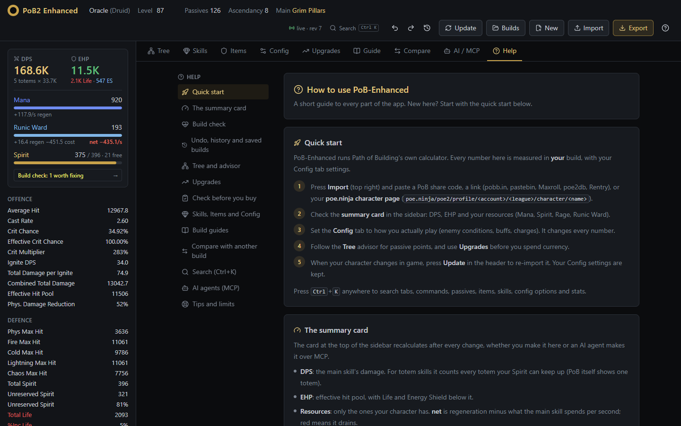The width and height of the screenshot is (681, 426).
Task: Open Search (Ctrl+K) help section
Action: coord(223,272)
